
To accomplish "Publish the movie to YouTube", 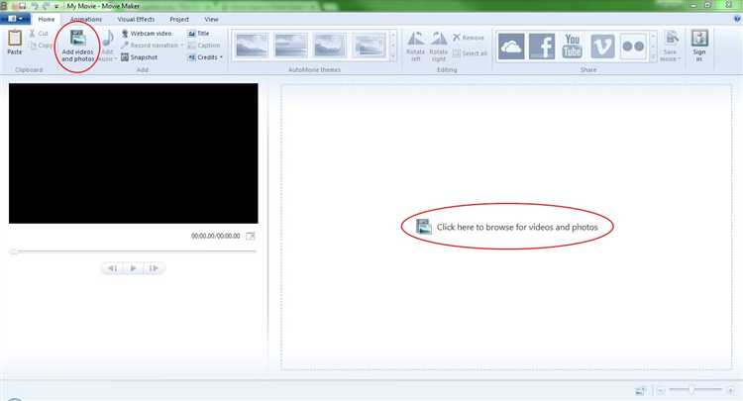I will 572,47.
